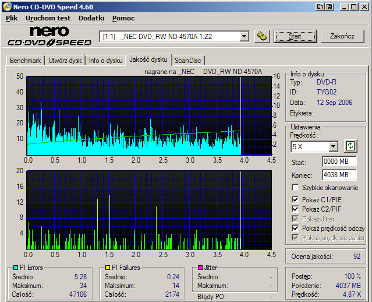Close the Nero CD-DVD Speed window

[364, 6]
